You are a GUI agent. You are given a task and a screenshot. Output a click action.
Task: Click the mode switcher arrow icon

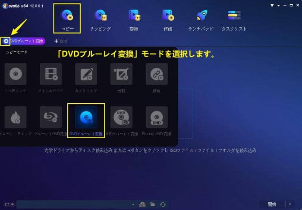pos(6,41)
